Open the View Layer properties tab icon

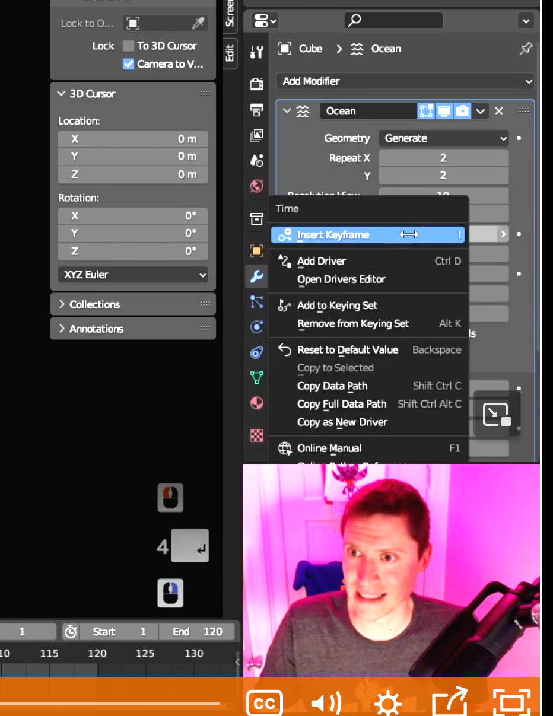tap(256, 135)
